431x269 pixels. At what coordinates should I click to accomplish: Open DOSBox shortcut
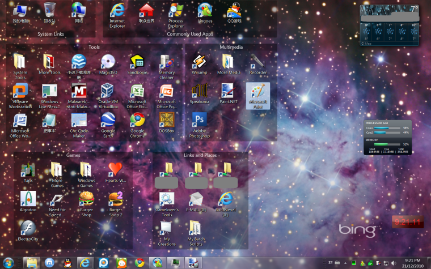point(167,120)
